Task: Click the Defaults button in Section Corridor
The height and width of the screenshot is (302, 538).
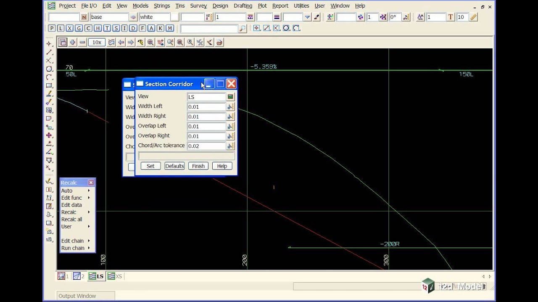Action: [174, 166]
